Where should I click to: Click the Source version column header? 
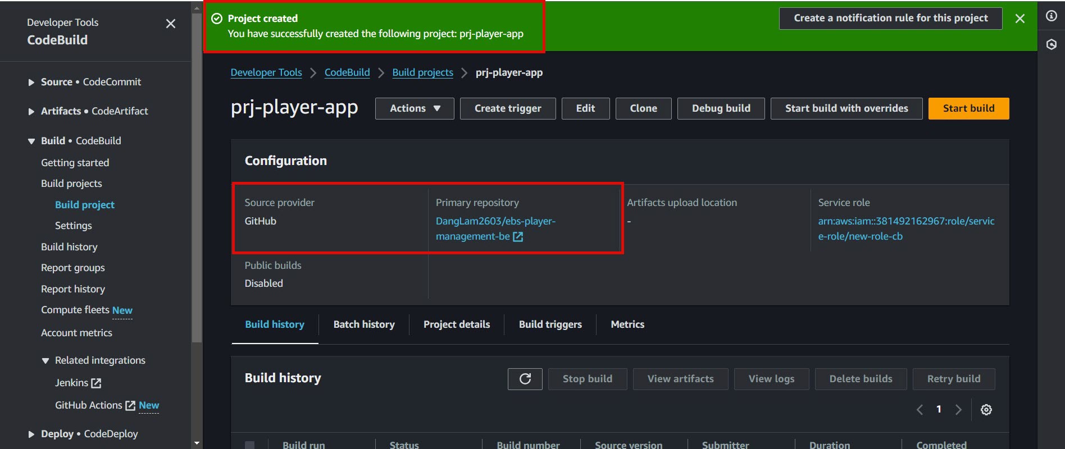point(629,445)
